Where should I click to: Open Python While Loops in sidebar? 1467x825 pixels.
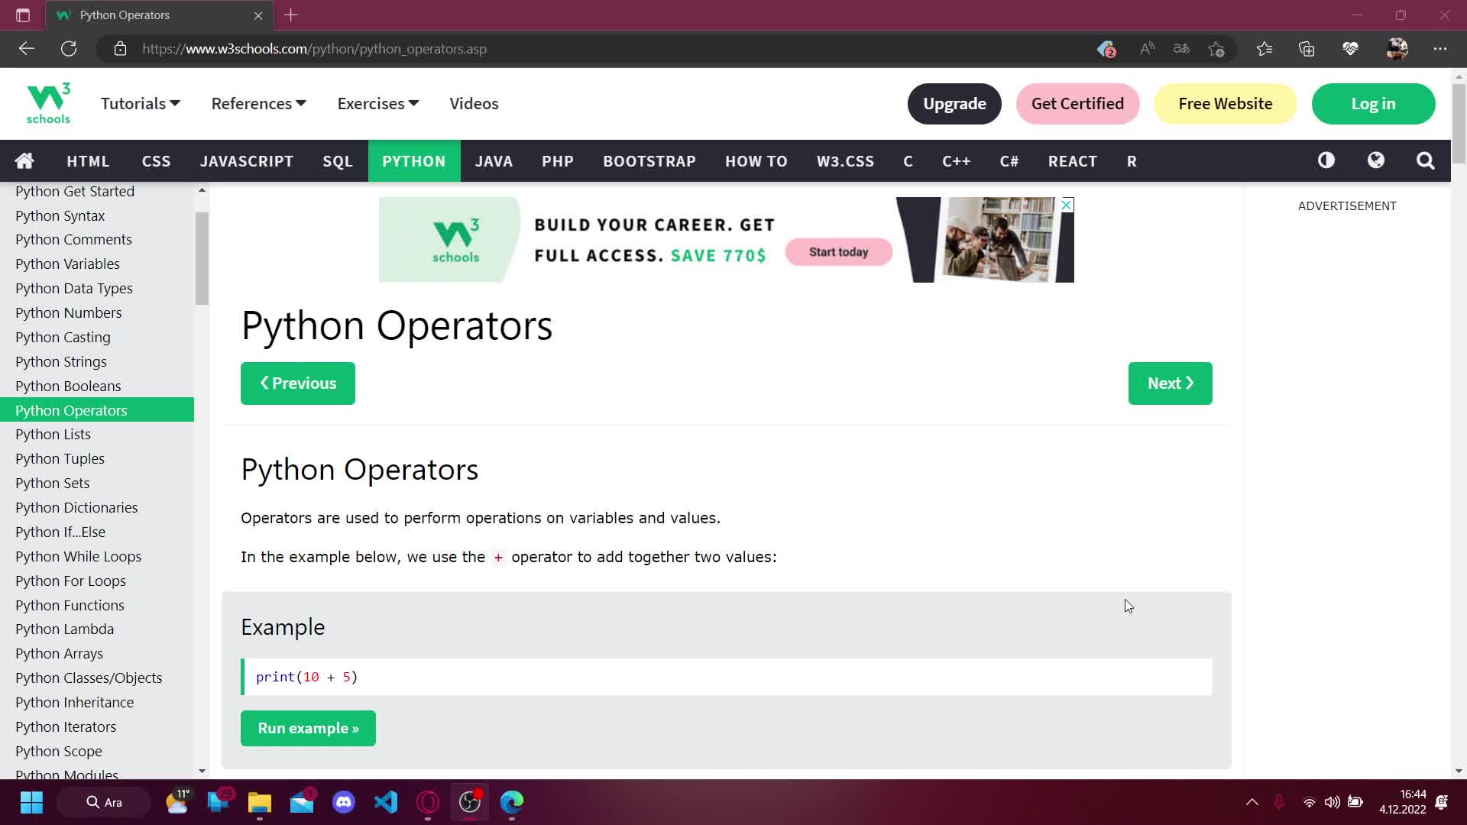point(97,557)
